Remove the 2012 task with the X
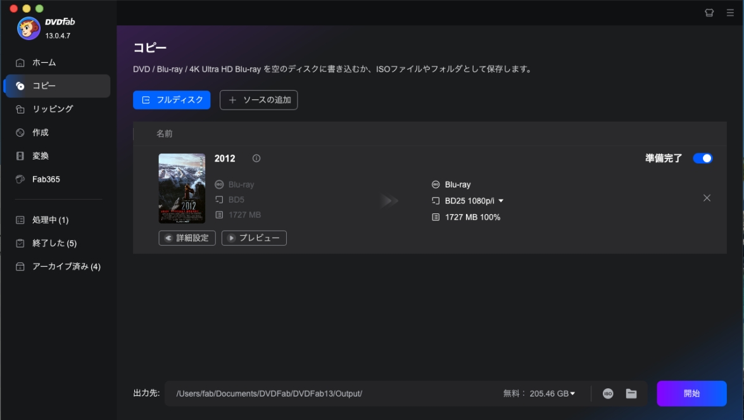This screenshot has height=420, width=744. (x=707, y=198)
